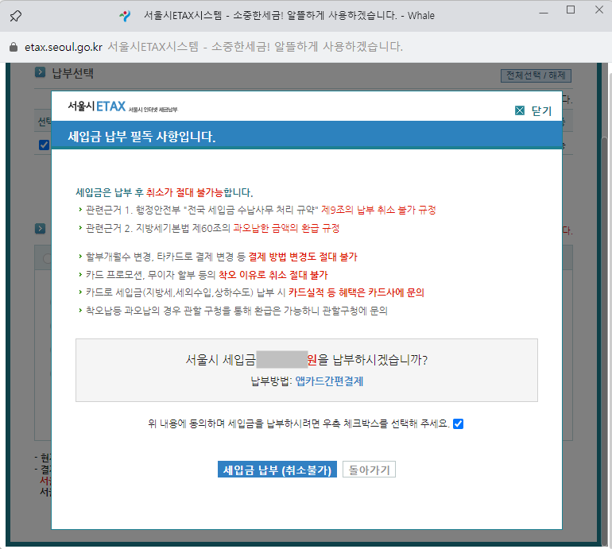Screen dimensions: 612x549
Task: Click the blue arrow icon beside 납부선택
Action: (x=40, y=72)
